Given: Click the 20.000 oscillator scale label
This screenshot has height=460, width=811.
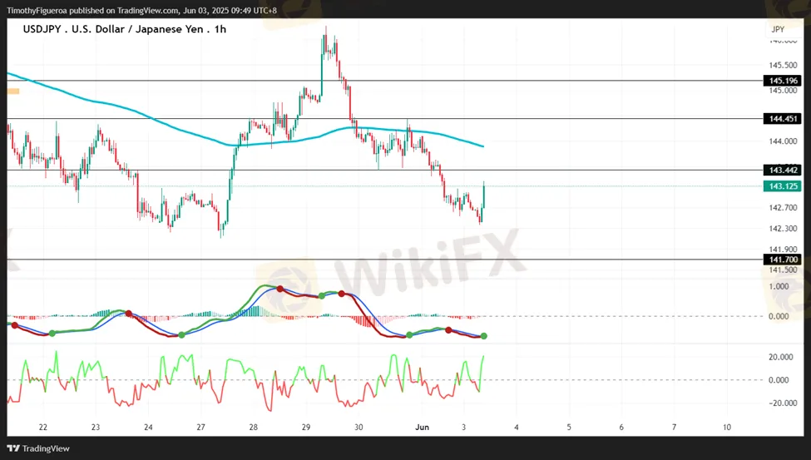Looking at the screenshot, I should [x=779, y=357].
